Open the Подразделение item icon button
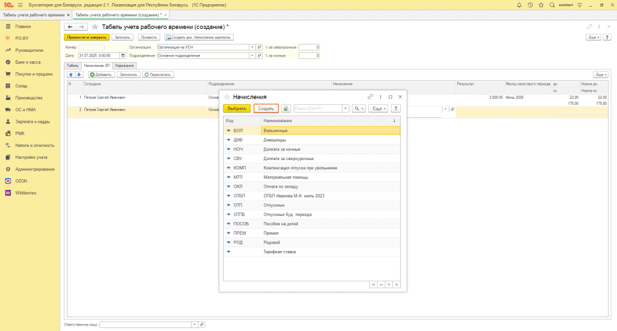The image size is (617, 331). coord(259,56)
